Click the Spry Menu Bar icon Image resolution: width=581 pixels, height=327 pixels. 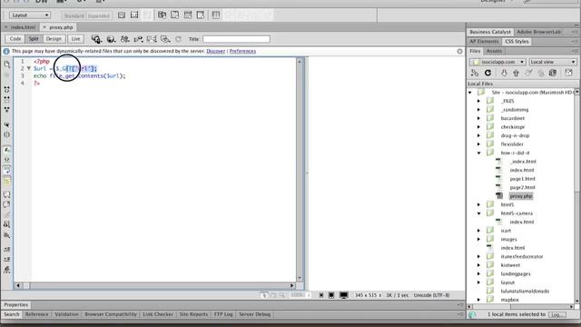(x=162, y=15)
